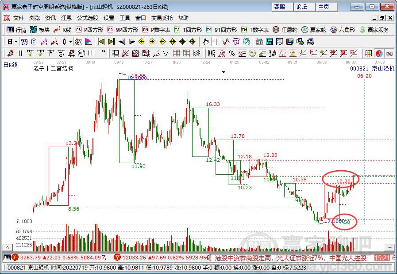The height and width of the screenshot is (274, 397).
Task: Open the P数字表 tool
Action: (156, 30)
